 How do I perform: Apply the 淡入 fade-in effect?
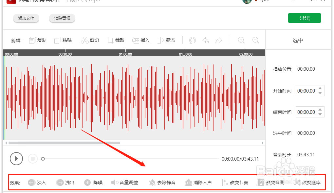(37, 183)
